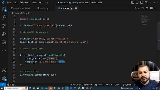Open remote window button in status bar

(x=3, y=85)
